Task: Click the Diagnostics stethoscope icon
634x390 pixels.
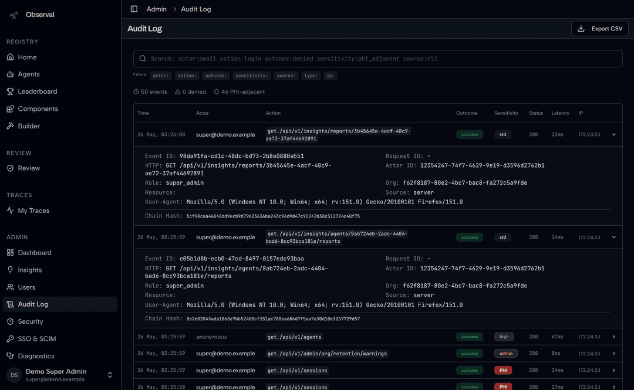Action: coord(10,356)
